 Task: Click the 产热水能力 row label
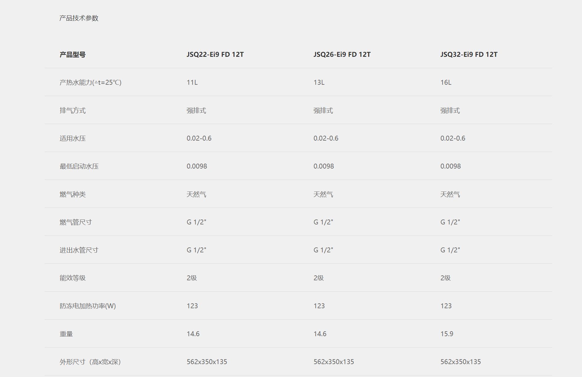click(90, 82)
